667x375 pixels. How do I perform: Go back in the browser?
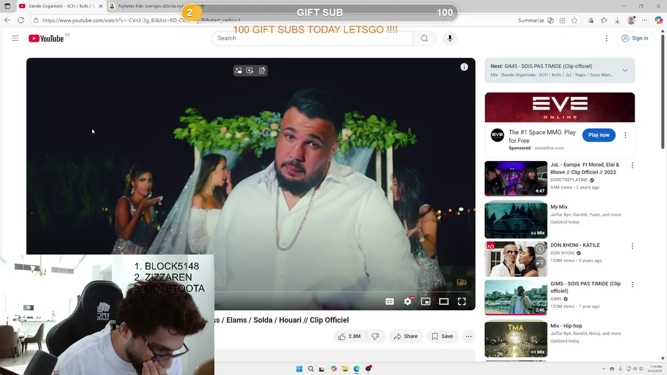[x=7, y=20]
